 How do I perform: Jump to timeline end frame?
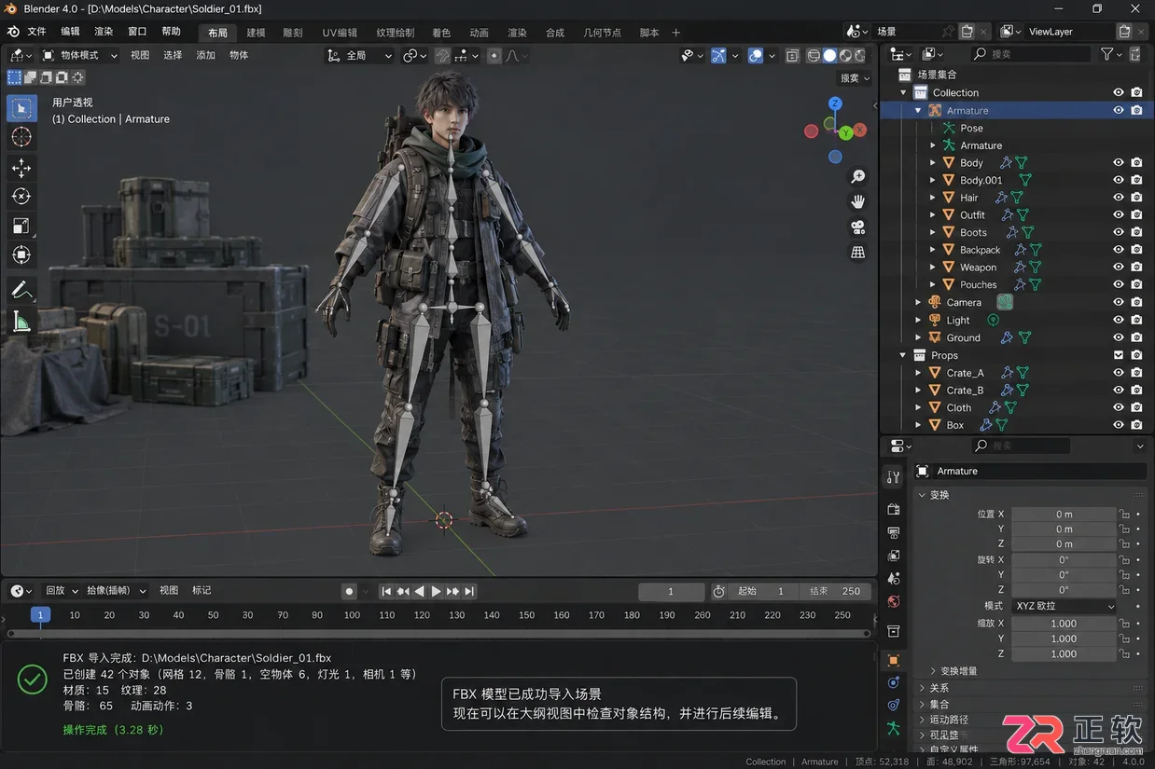point(469,591)
